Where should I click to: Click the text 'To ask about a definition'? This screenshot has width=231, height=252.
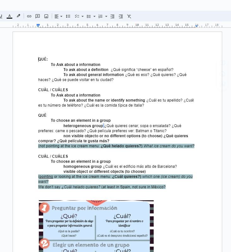tap(86, 70)
